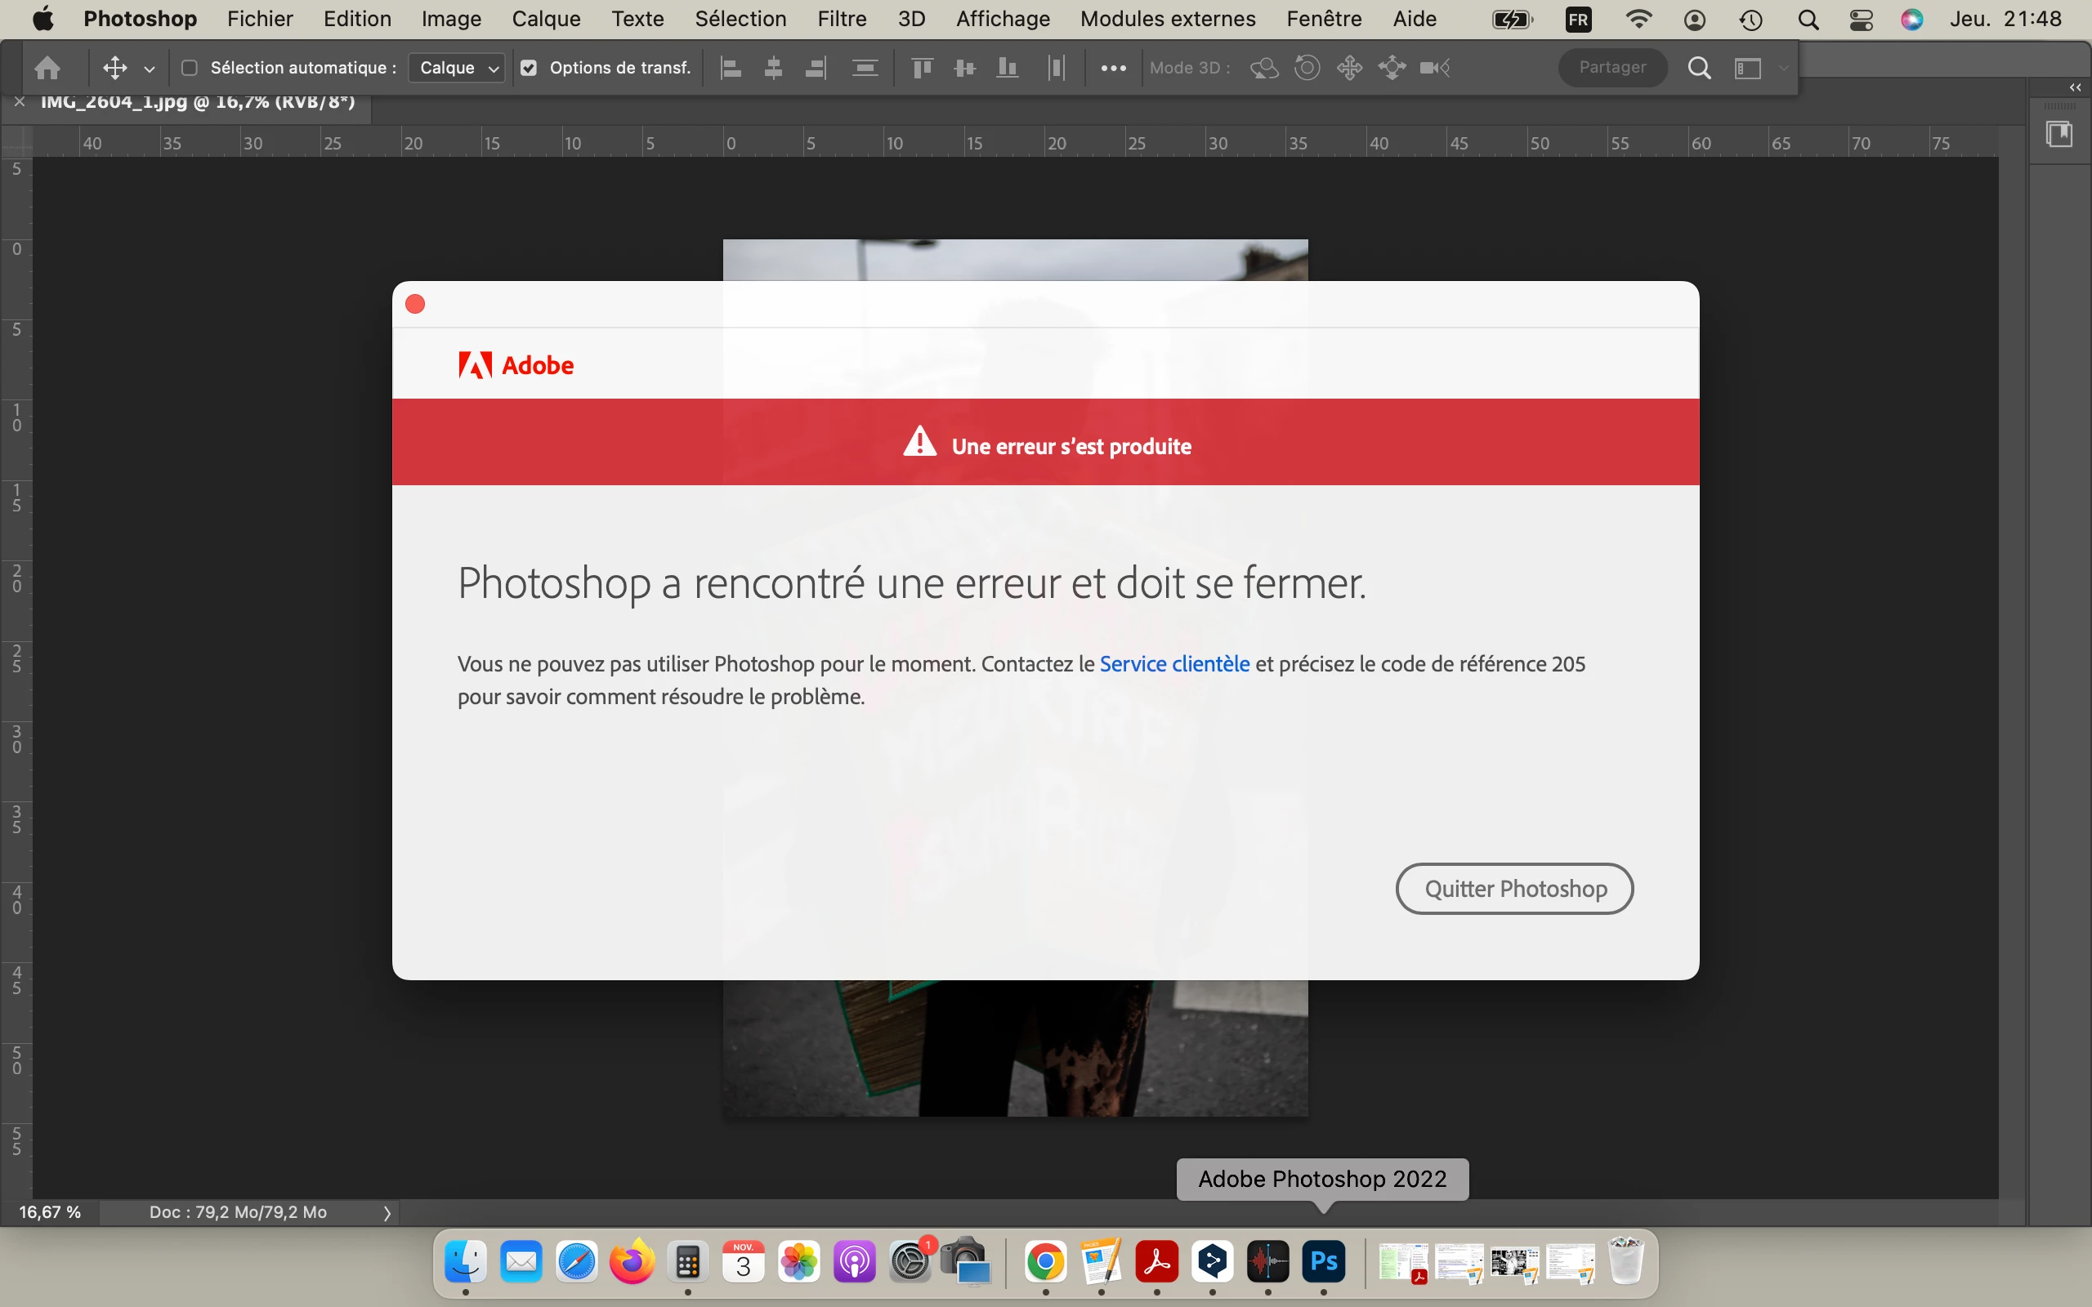The height and width of the screenshot is (1307, 2092).
Task: Open the Service clientèle link
Action: click(x=1174, y=664)
